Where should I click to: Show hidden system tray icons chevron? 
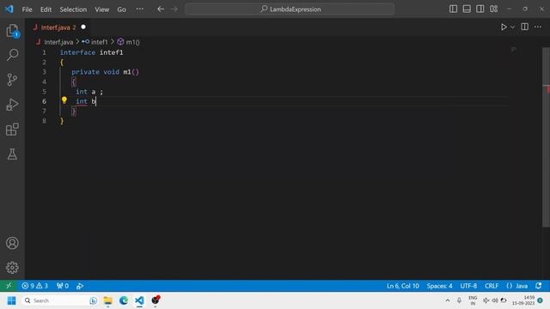point(448,300)
